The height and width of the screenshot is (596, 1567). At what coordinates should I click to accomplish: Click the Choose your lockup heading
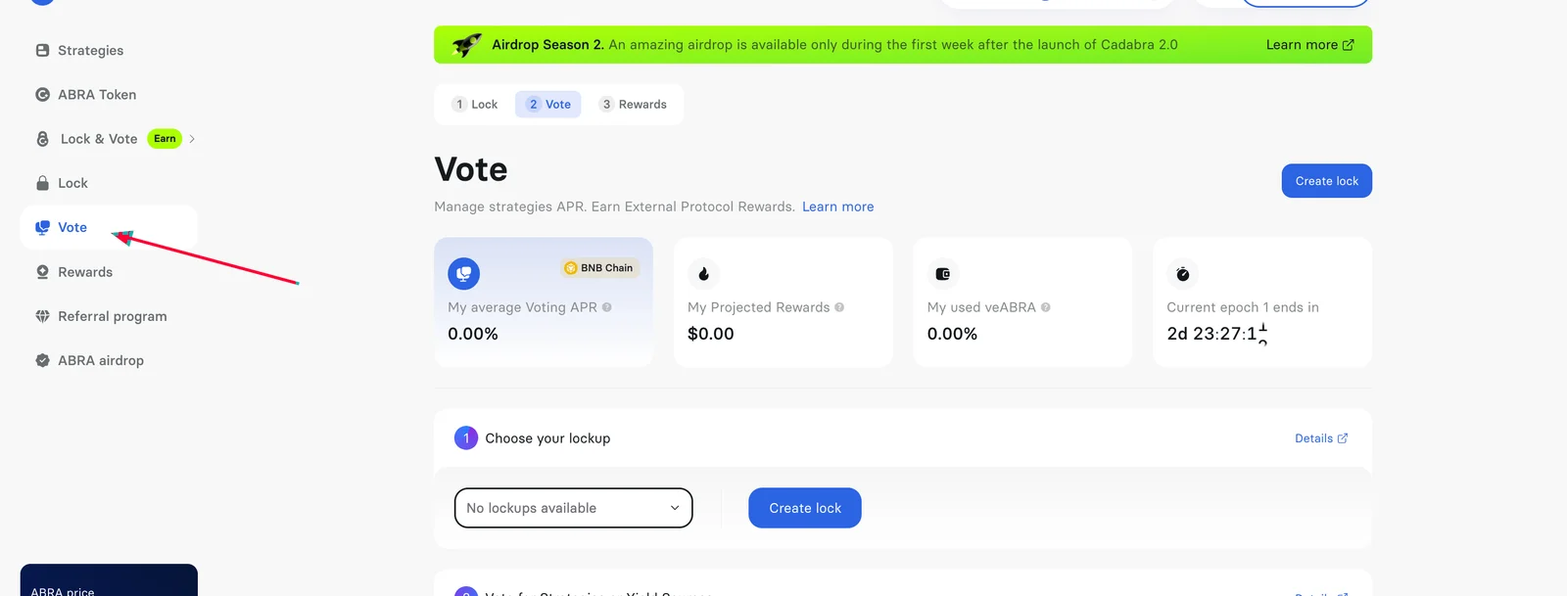(547, 438)
